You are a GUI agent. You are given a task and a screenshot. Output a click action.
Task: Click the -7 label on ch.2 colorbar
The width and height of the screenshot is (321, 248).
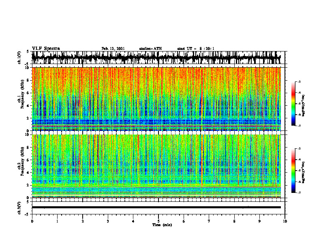pos(299,193)
